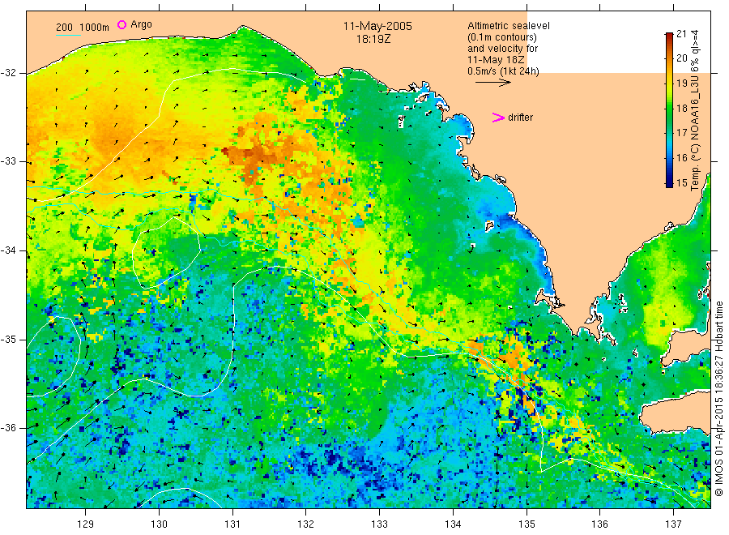729x535 pixels.
Task: Click the IMOS copyright Hobart time text
Action: pos(718,398)
